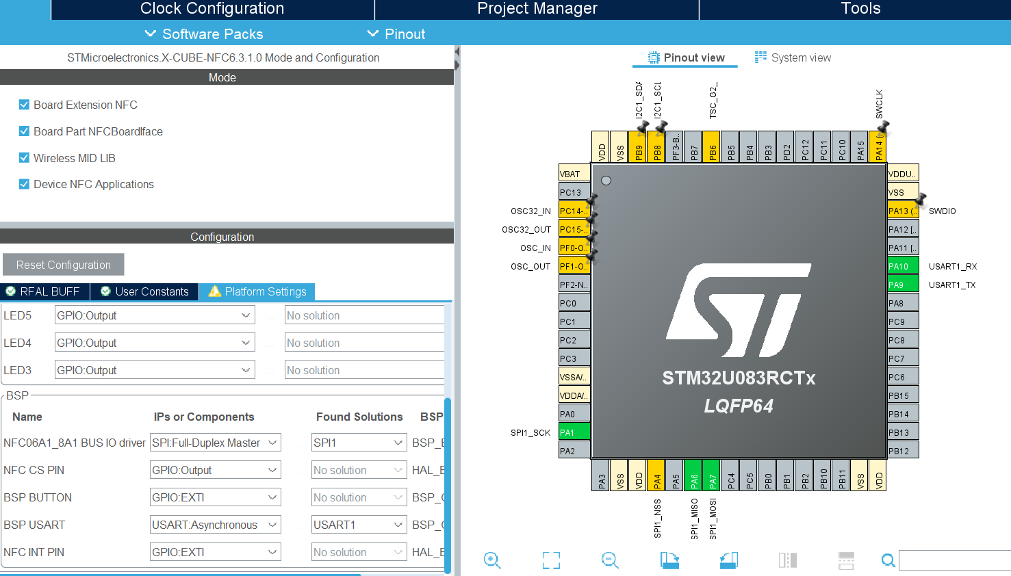The image size is (1011, 576).
Task: Click inside the pin search input field
Action: [951, 560]
